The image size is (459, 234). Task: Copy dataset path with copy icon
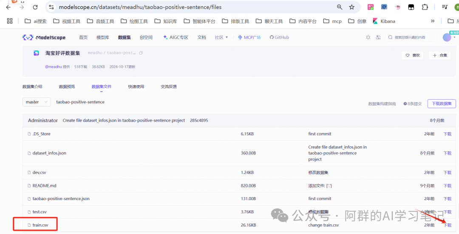point(141,53)
